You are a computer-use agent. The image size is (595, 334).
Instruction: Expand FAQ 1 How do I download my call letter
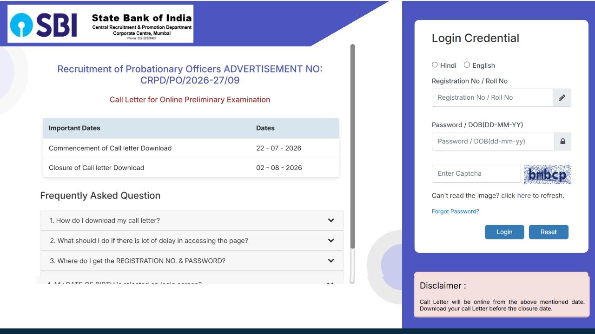(192, 220)
